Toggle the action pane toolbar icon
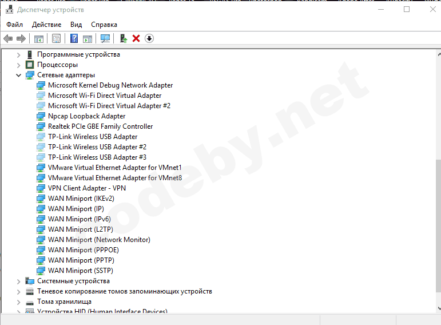The height and width of the screenshot is (325, 441). coord(88,38)
